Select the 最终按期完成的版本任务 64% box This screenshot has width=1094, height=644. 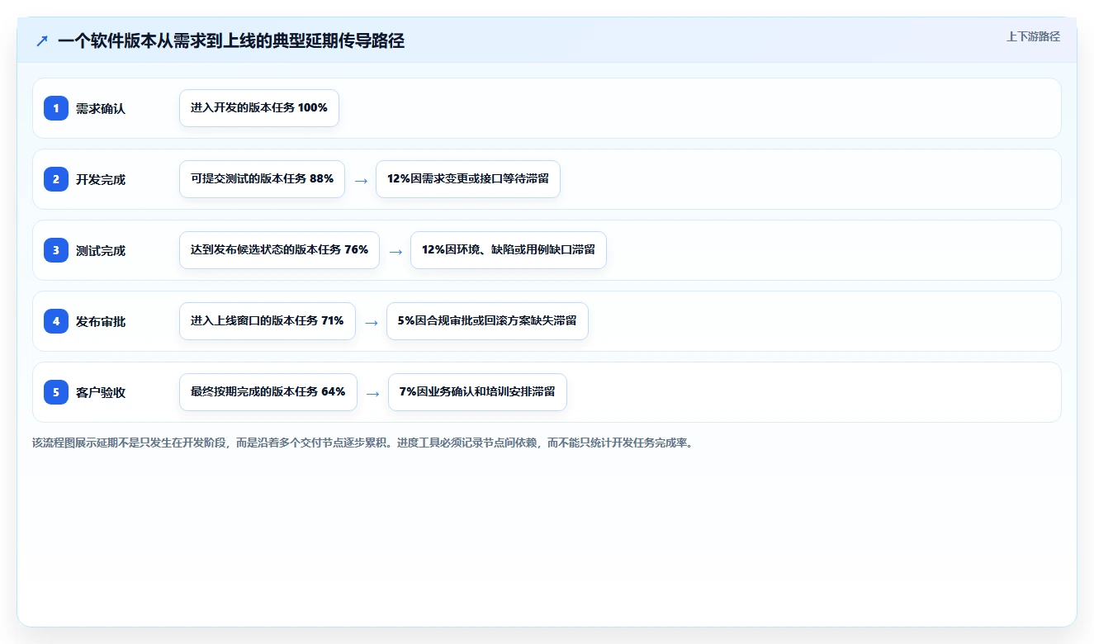(268, 392)
